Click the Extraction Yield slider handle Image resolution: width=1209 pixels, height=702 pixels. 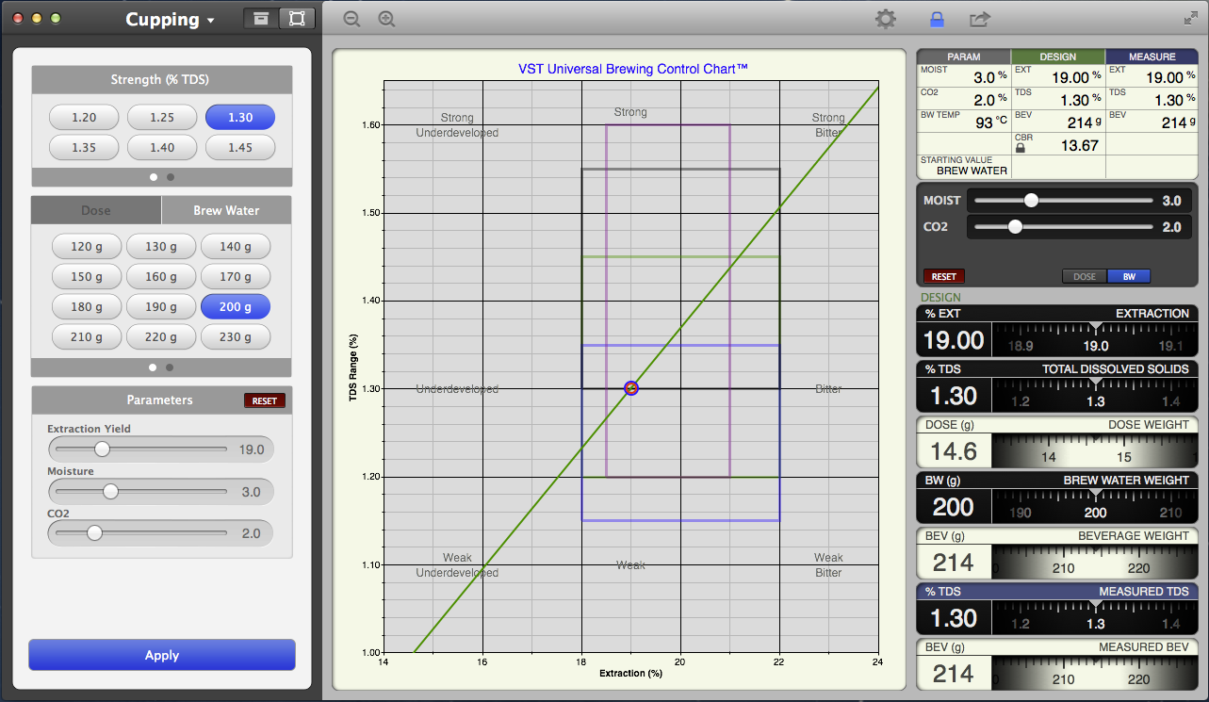coord(102,449)
